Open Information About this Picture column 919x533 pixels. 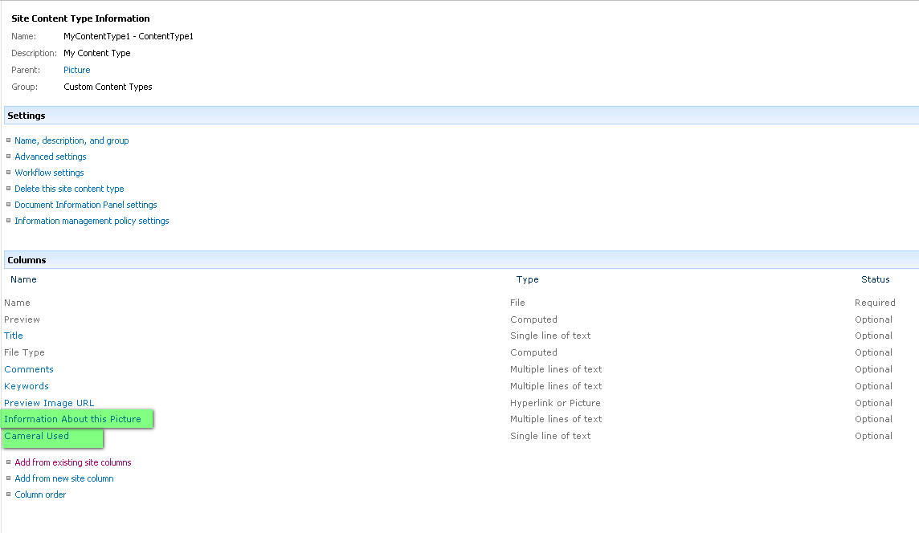coord(72,419)
